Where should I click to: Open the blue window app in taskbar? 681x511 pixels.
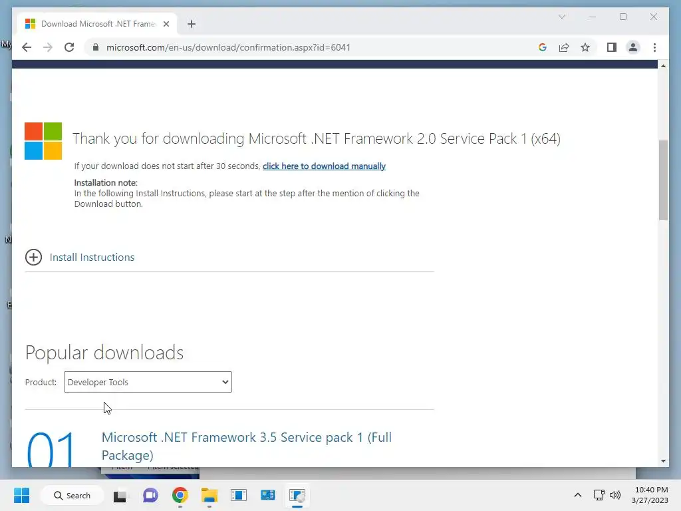pyautogui.click(x=239, y=495)
